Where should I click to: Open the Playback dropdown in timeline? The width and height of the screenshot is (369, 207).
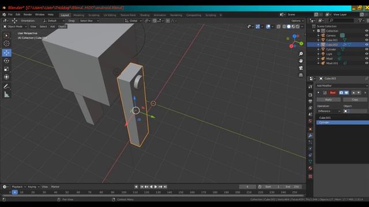point(19,187)
